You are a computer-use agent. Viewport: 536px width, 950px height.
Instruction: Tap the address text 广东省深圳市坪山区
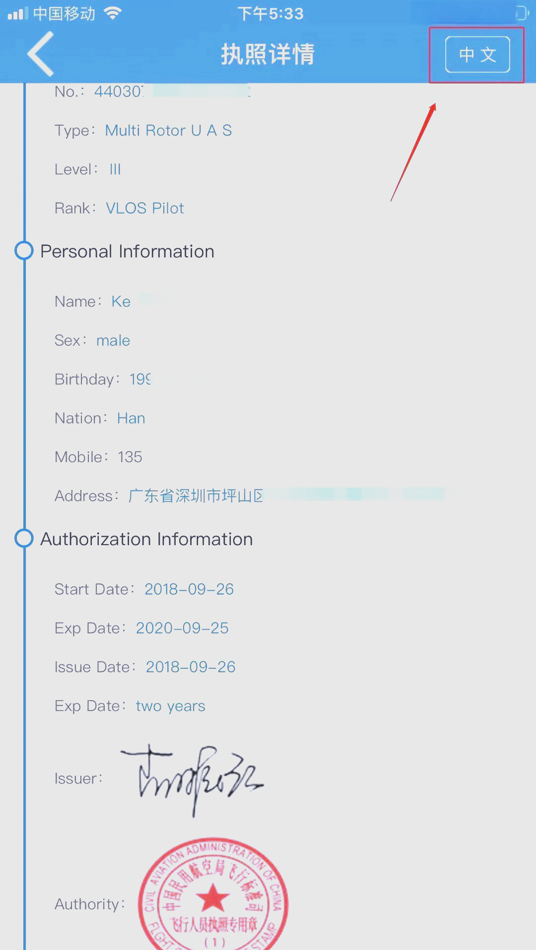pos(196,496)
